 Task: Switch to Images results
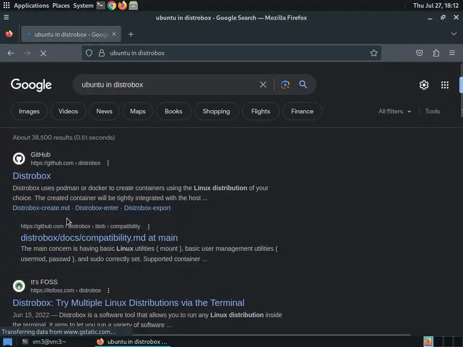[x=29, y=111]
